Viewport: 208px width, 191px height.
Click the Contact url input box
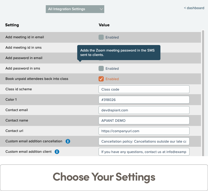coord(144,131)
